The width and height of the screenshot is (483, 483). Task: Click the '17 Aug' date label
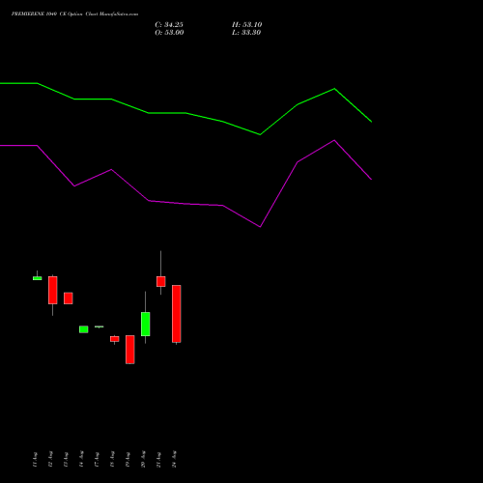point(97,460)
